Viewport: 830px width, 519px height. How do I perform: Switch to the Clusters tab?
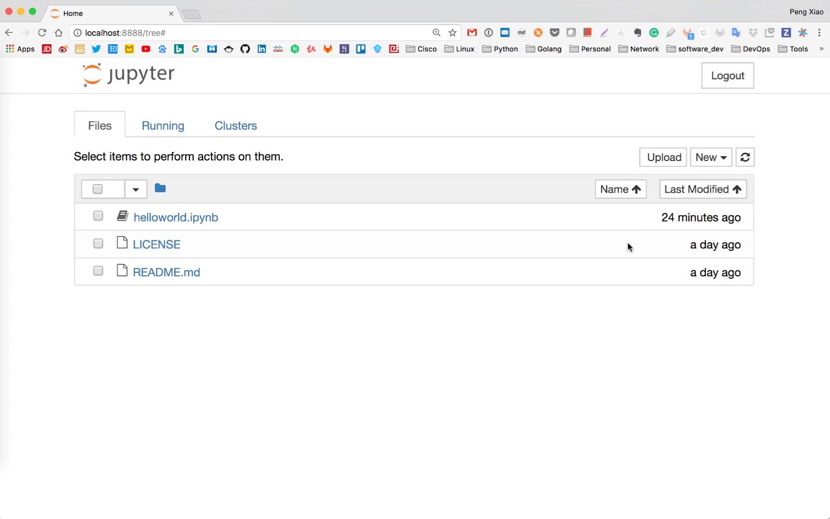[236, 125]
